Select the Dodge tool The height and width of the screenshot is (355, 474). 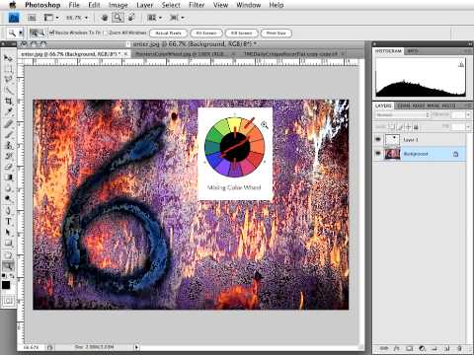click(8, 199)
